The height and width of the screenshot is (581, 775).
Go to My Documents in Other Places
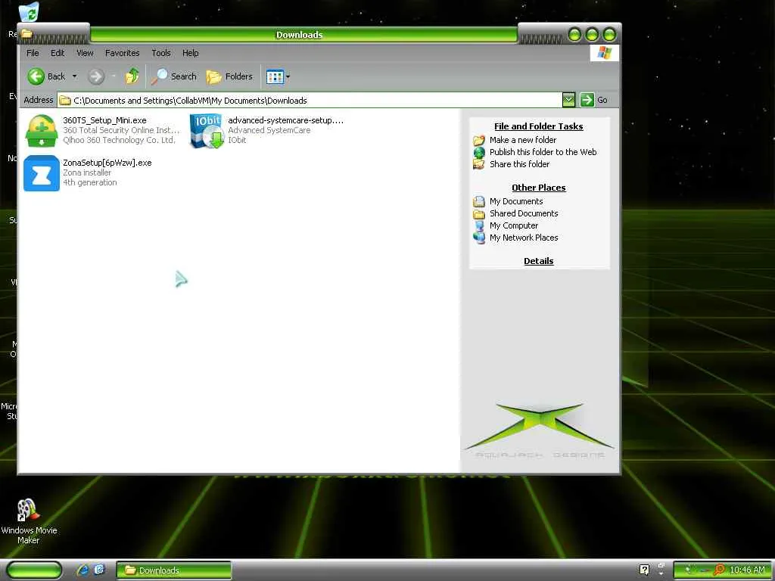click(516, 201)
